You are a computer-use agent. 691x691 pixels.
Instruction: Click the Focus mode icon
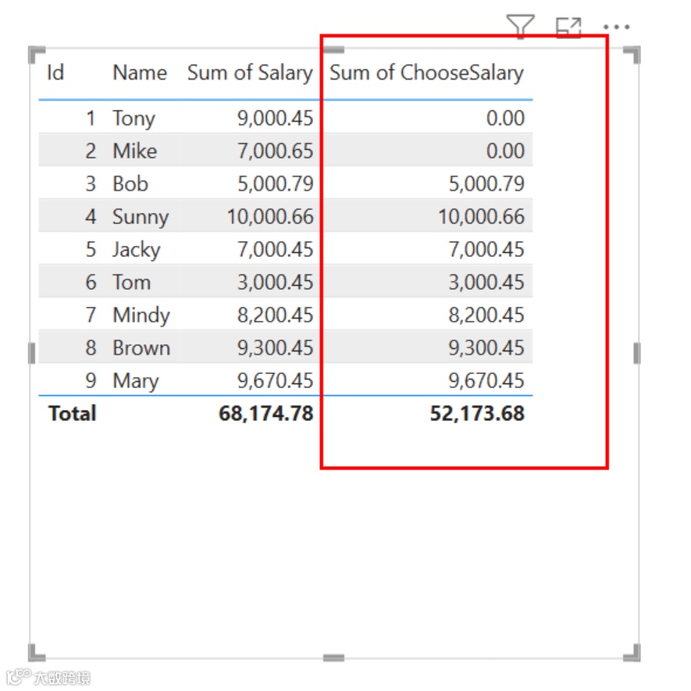(x=568, y=27)
